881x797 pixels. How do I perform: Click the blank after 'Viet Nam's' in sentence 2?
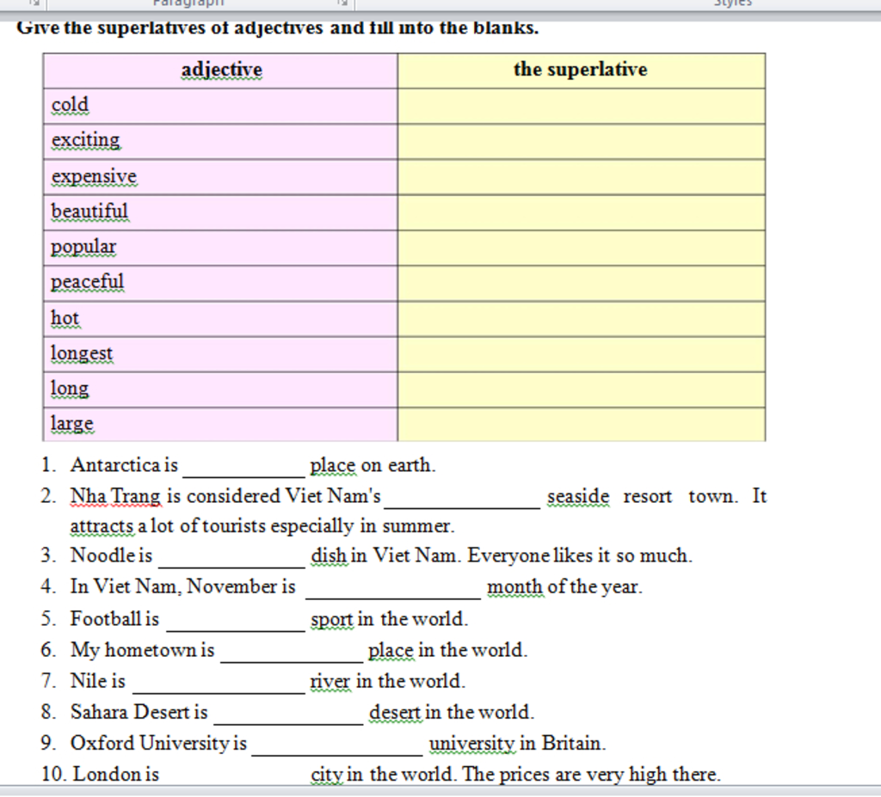[462, 500]
